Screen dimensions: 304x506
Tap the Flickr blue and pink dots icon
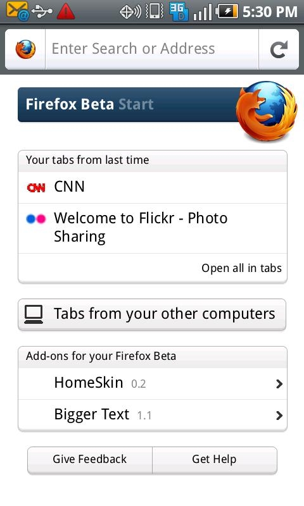36,219
